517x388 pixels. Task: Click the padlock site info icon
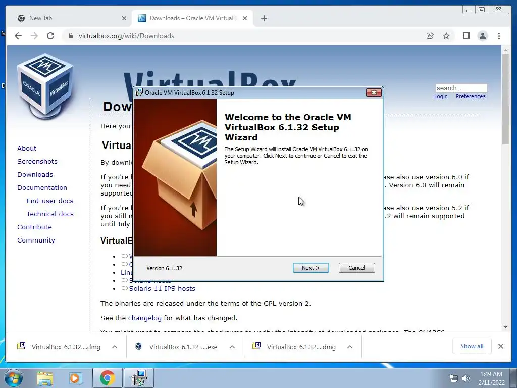click(x=70, y=36)
